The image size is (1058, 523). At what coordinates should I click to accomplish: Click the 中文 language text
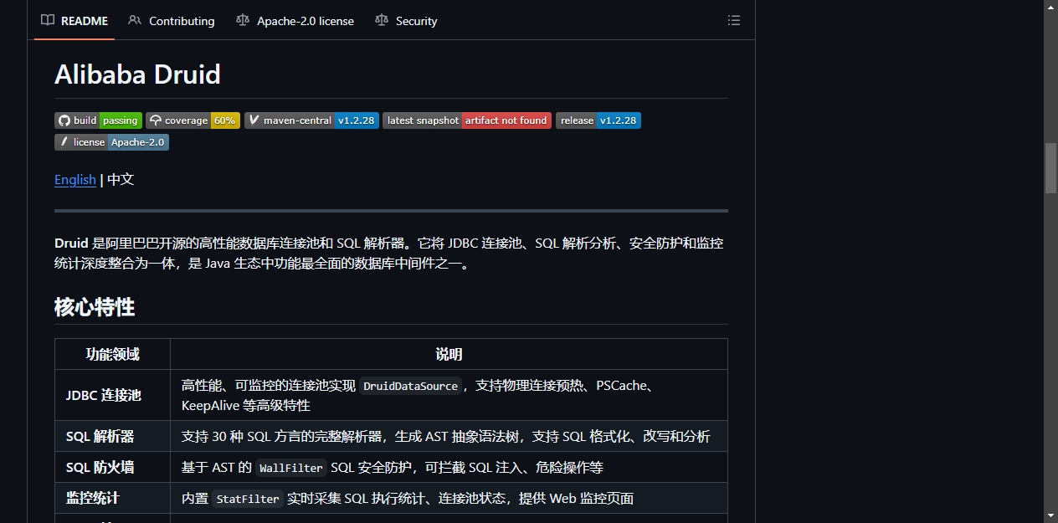(121, 179)
